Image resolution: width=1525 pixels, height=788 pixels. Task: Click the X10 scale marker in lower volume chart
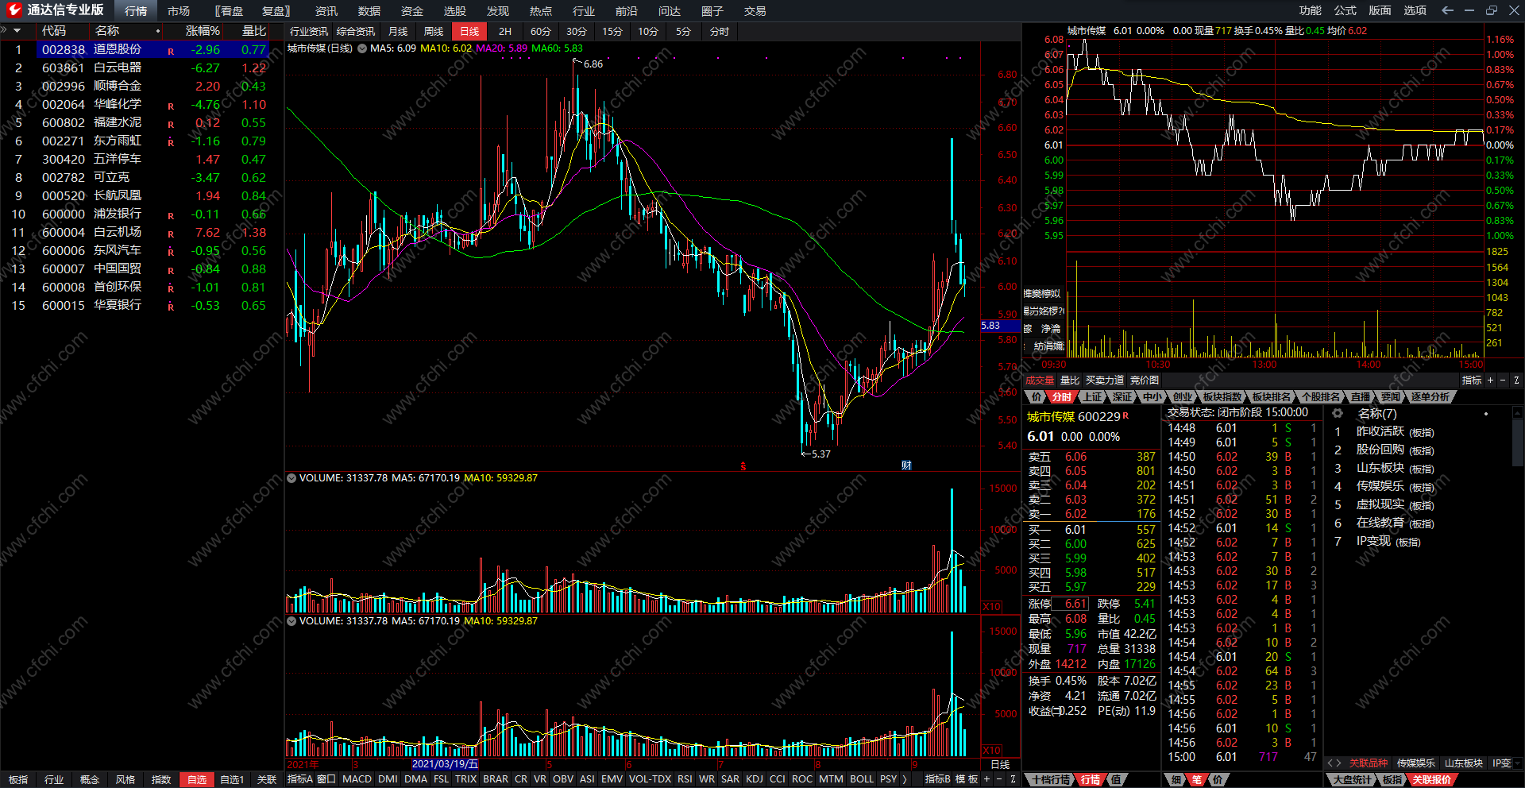[992, 750]
